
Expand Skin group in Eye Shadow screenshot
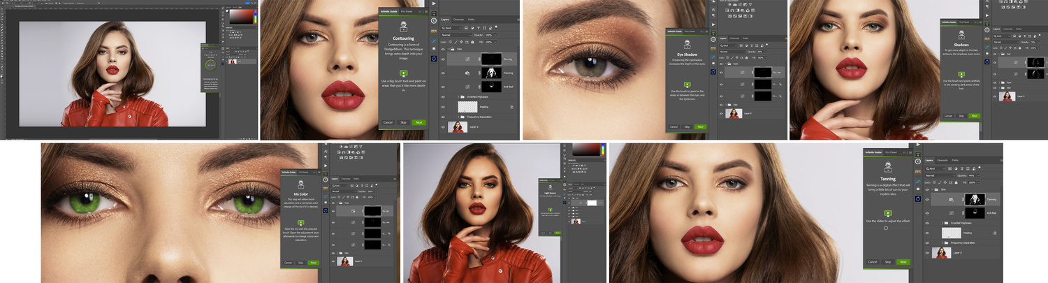[727, 104]
